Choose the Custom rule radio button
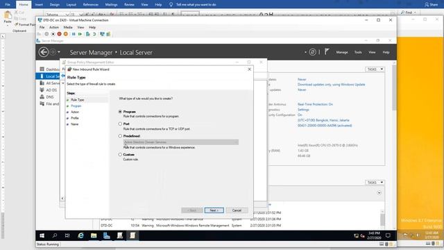 (x=120, y=154)
